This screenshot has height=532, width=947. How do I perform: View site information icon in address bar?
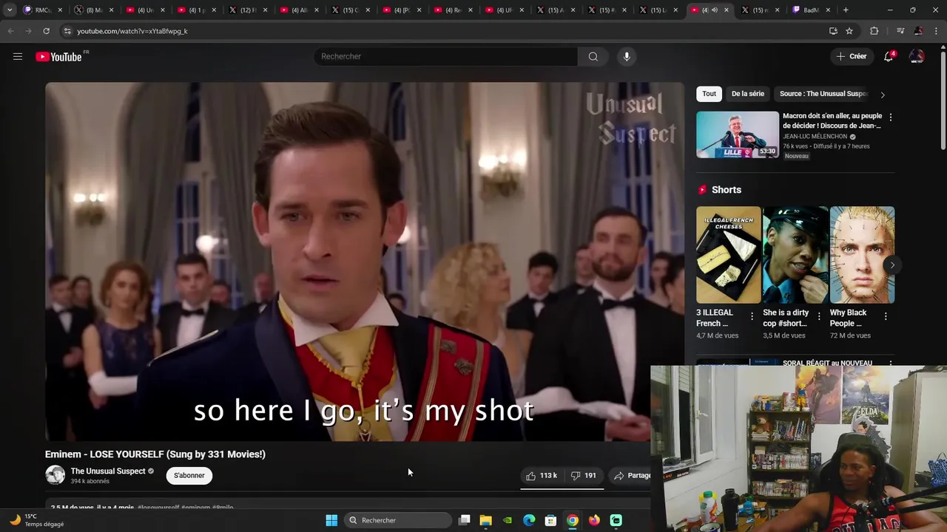[x=67, y=31]
